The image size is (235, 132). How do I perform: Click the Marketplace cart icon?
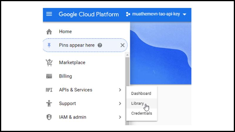[x=49, y=62]
